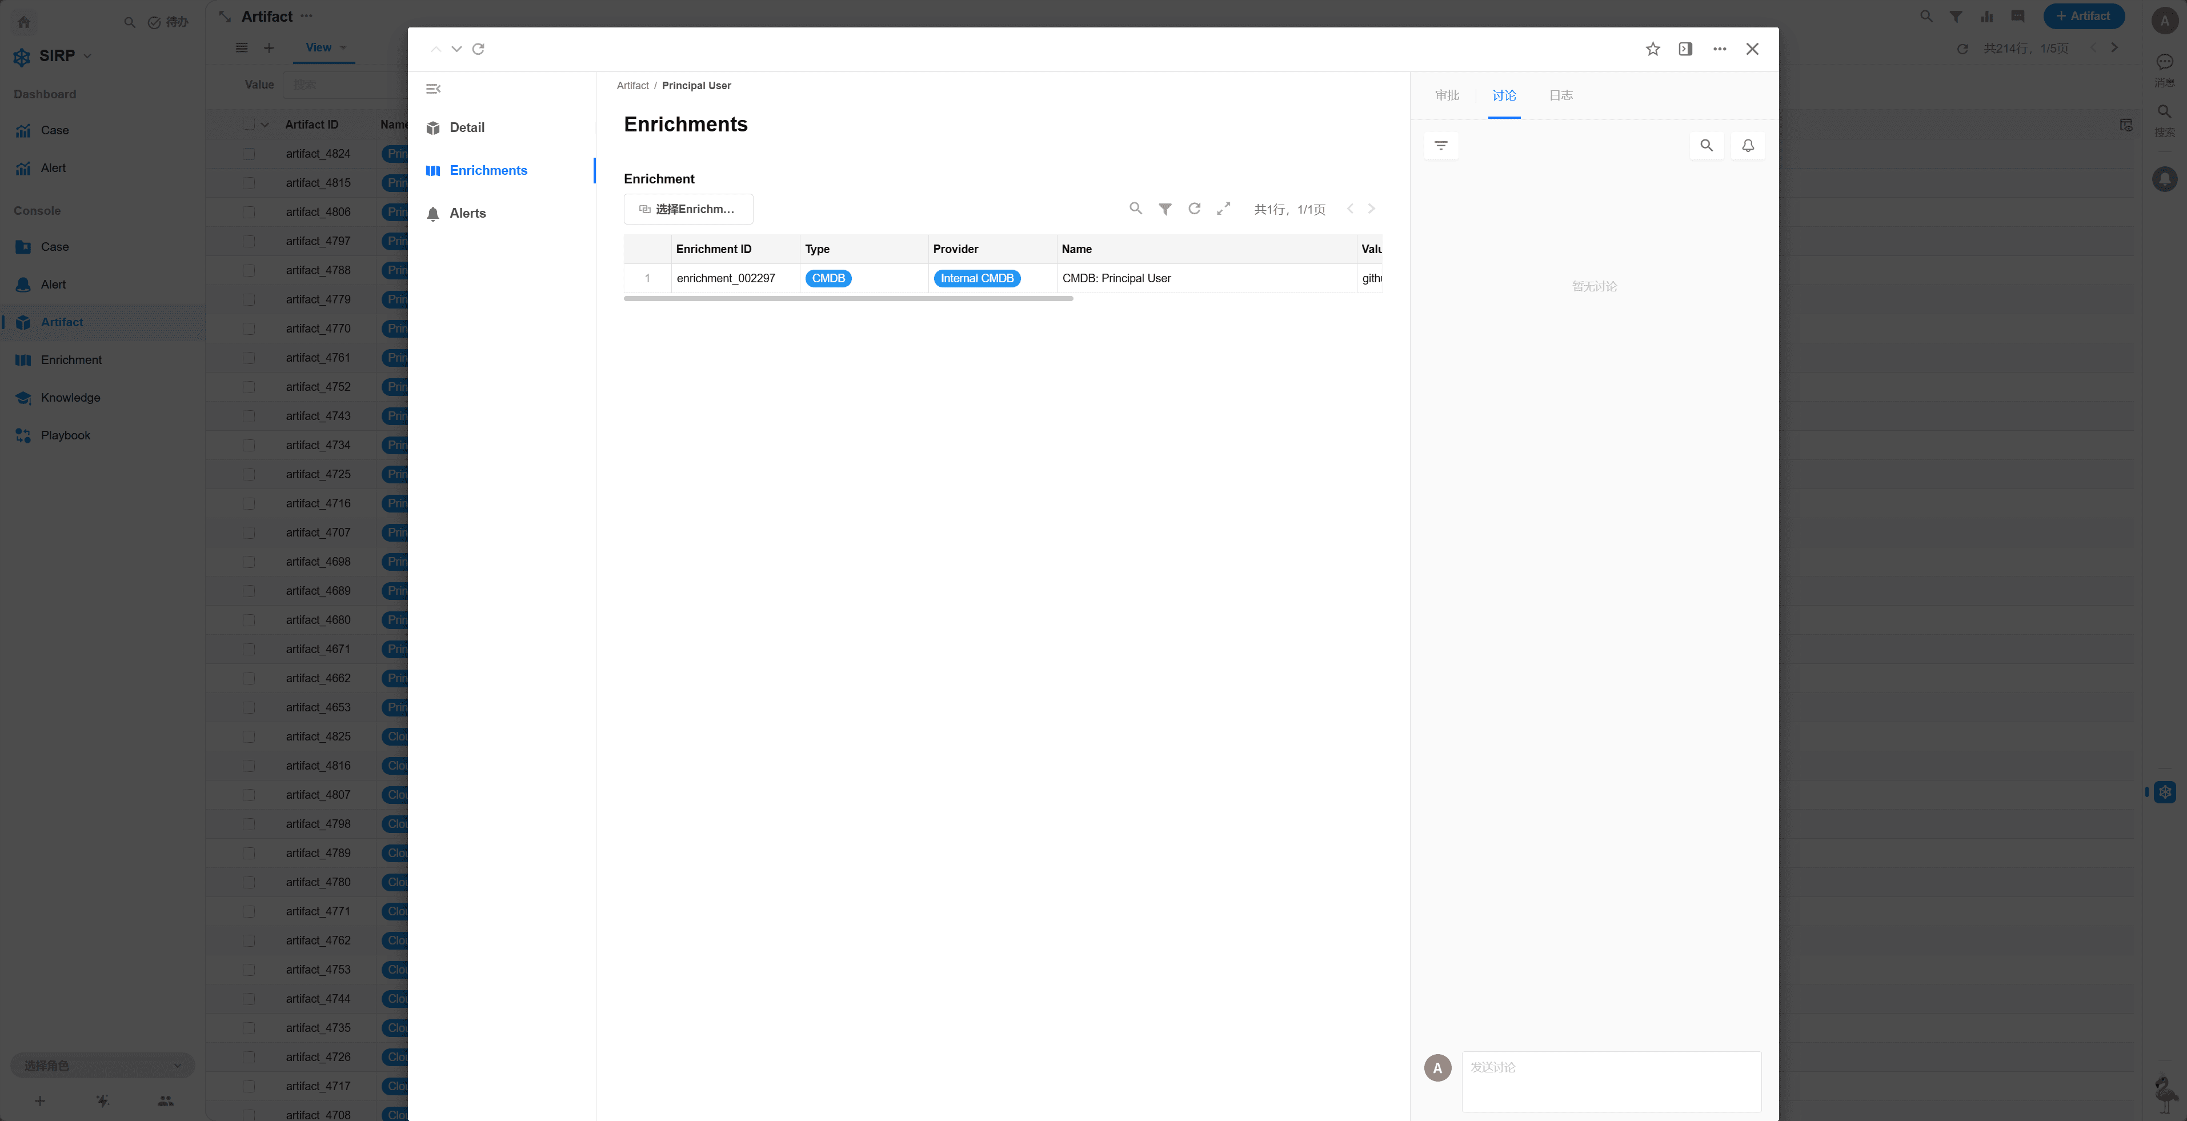The height and width of the screenshot is (1121, 2187).
Task: Check the box for artifact_4806
Action: pos(249,213)
